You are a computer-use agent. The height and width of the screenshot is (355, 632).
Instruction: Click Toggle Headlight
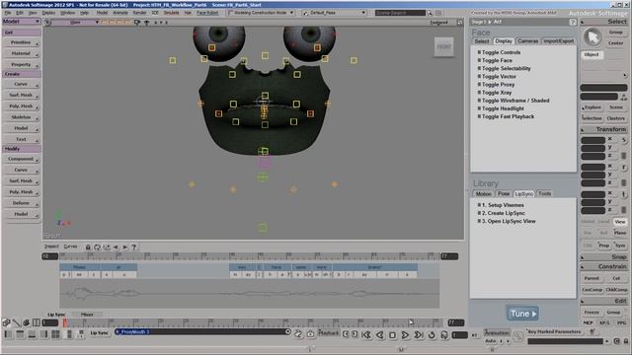503,108
